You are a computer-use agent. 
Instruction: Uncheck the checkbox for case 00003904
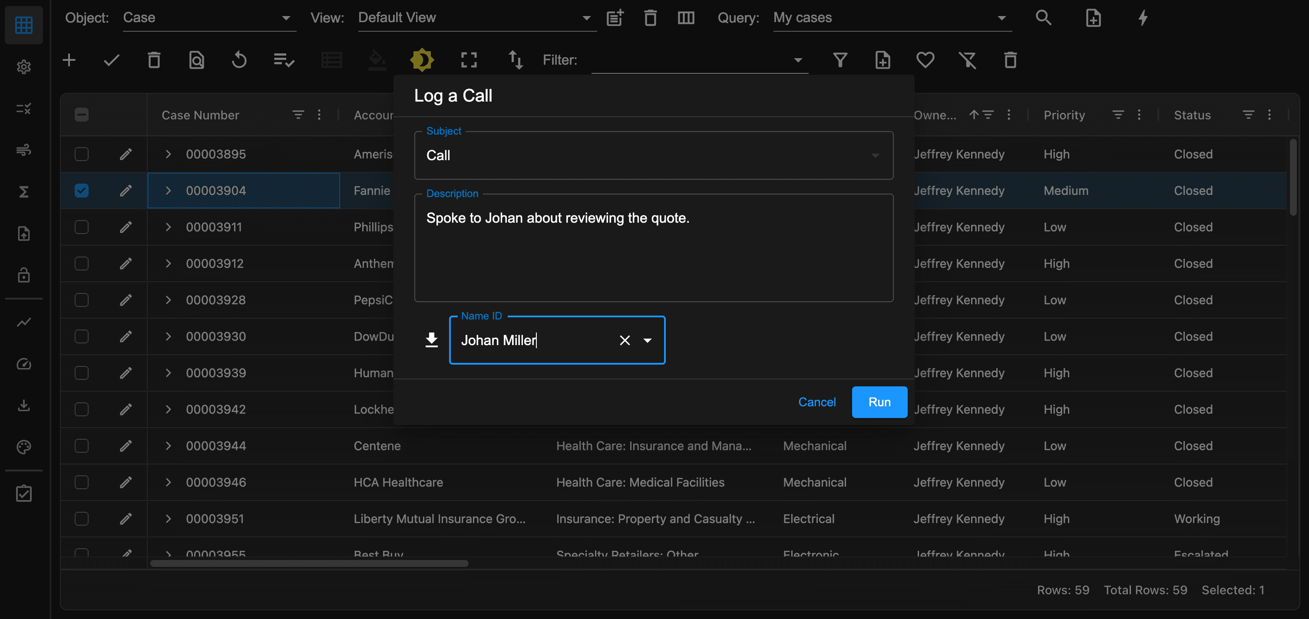tap(81, 191)
